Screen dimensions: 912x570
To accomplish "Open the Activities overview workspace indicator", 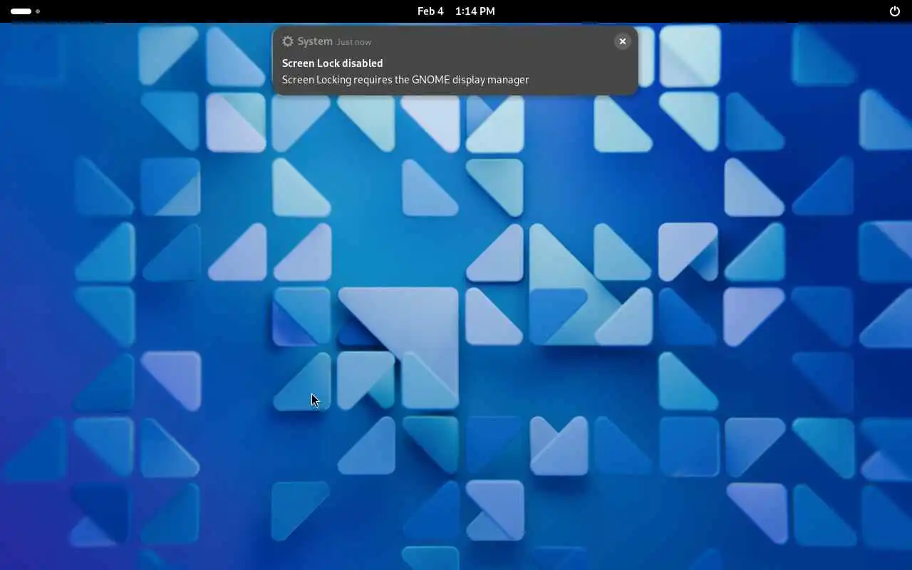I will click(x=25, y=11).
